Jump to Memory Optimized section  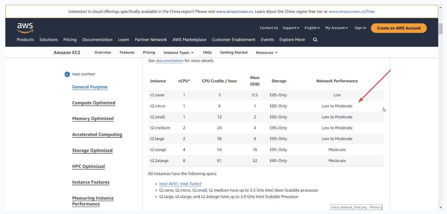[x=93, y=119]
